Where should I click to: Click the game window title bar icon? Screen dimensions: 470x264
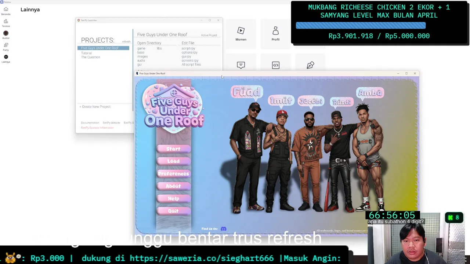click(x=137, y=73)
